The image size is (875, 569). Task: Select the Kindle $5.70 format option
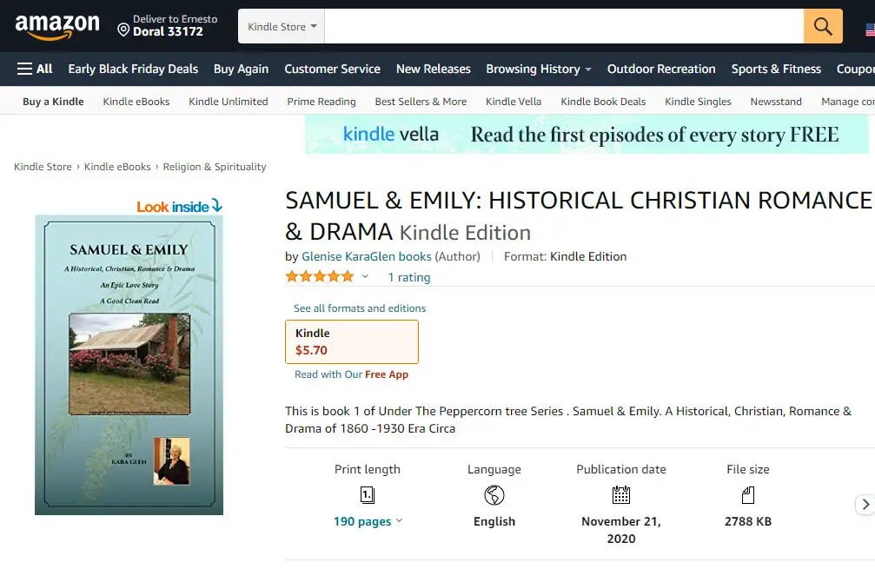pyautogui.click(x=352, y=341)
